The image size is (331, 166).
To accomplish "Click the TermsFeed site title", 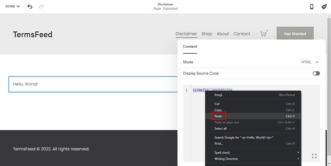I will [x=32, y=35].
